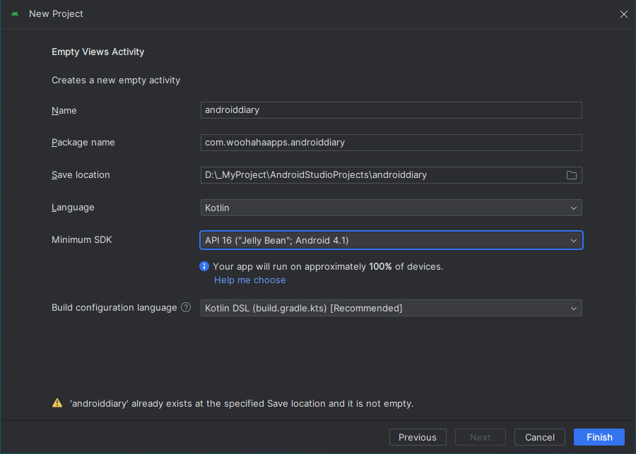The image size is (636, 454).
Task: Click the 'Empty Views Activity' heading
Action: [98, 52]
